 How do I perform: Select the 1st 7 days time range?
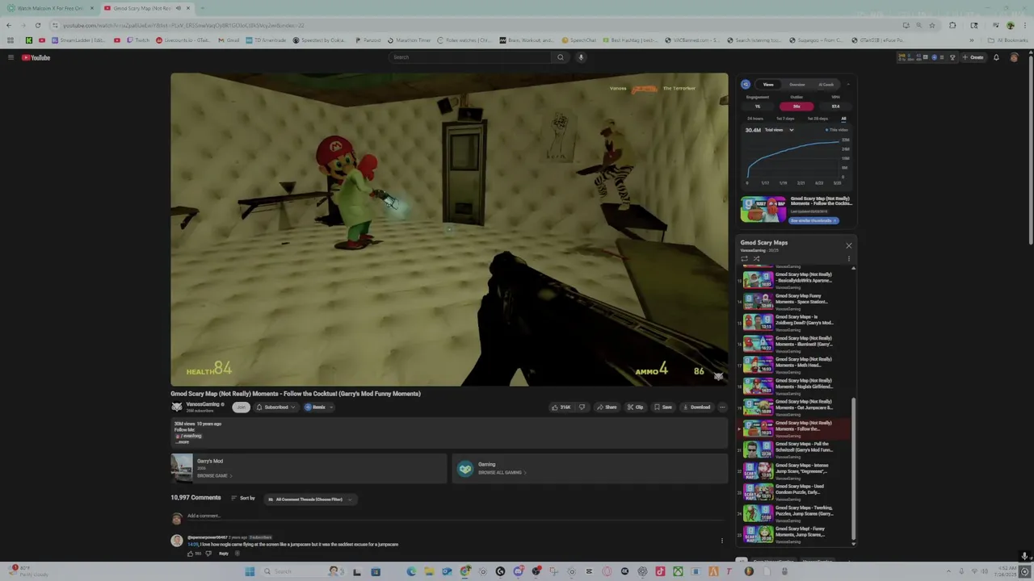pyautogui.click(x=785, y=119)
